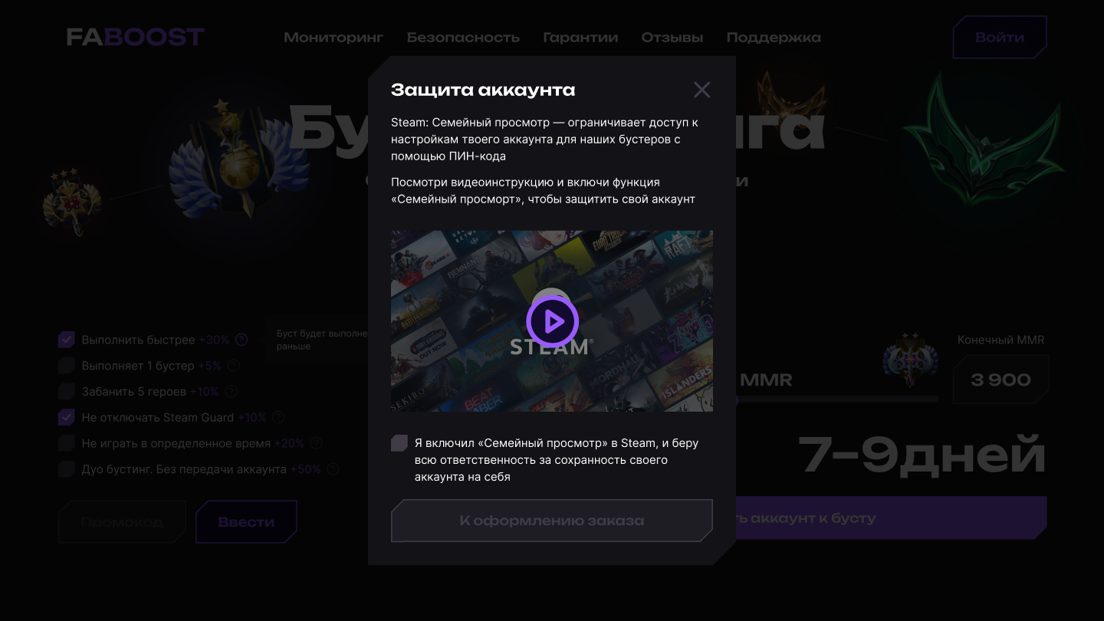Image resolution: width=1104 pixels, height=621 pixels.
Task: Focus the «Промокод» input field
Action: 123,522
